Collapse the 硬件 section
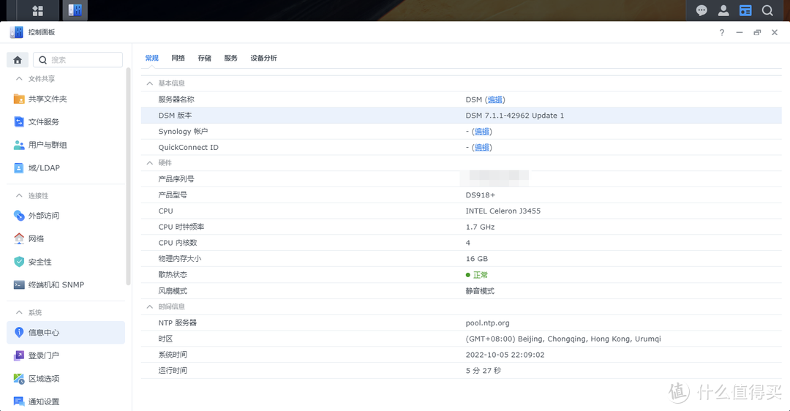This screenshot has height=411, width=790. click(x=150, y=162)
